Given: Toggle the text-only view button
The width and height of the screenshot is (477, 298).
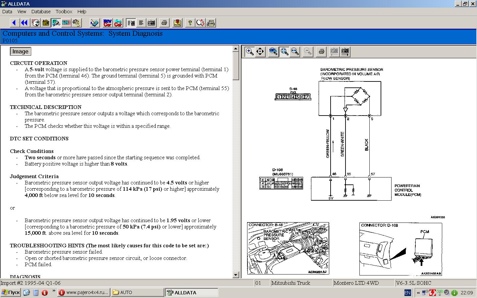Looking at the screenshot, I should [x=141, y=23].
